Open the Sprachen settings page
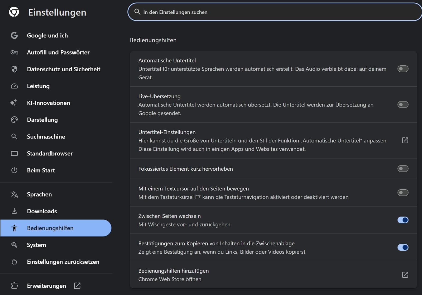The width and height of the screenshot is (422, 295). pos(56,194)
